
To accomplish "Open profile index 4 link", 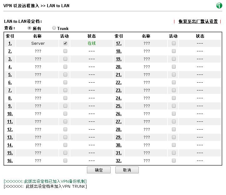I will coord(10,67).
